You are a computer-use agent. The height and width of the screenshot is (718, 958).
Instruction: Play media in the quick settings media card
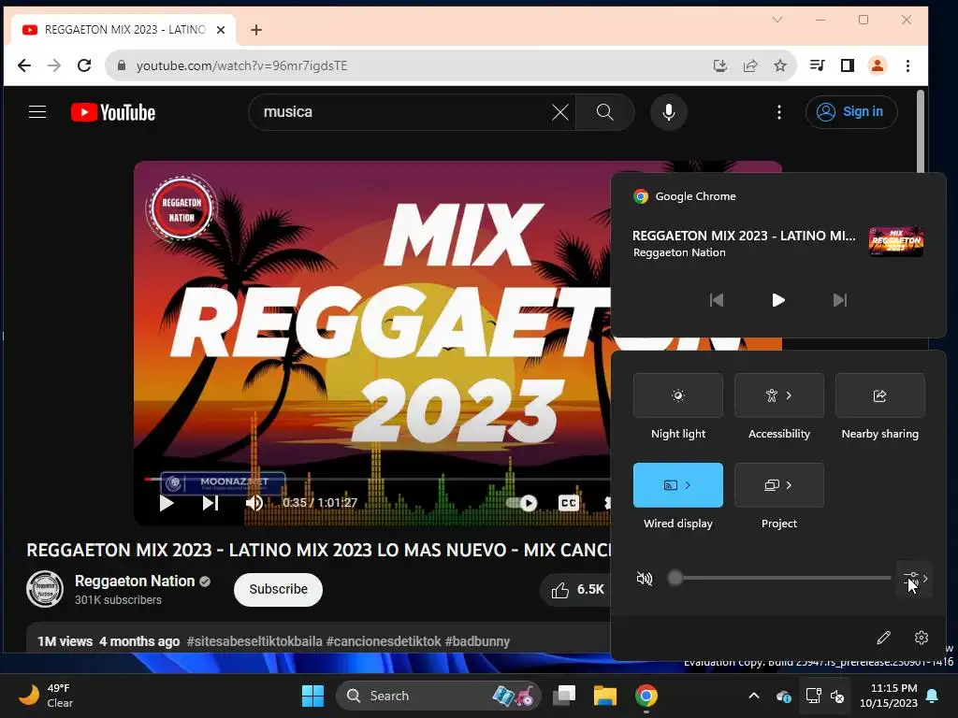777,300
